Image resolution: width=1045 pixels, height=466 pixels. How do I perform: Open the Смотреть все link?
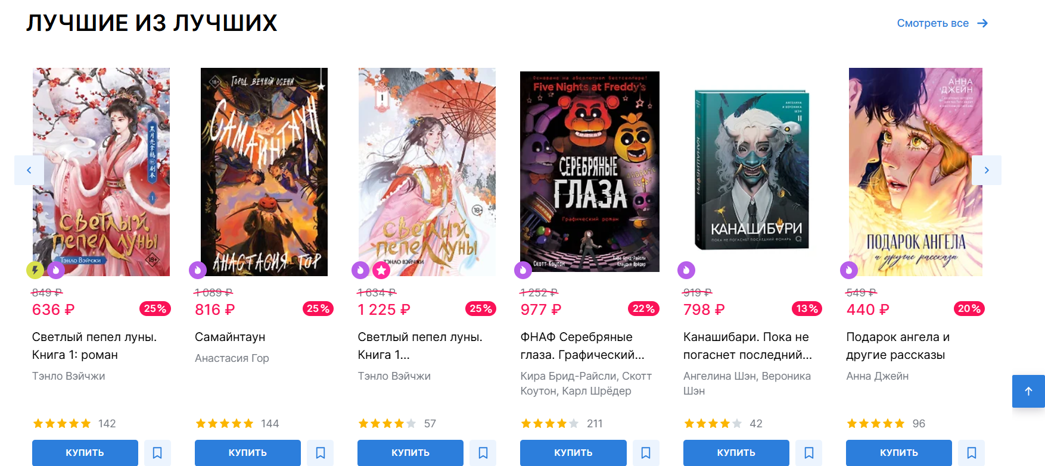pos(943,23)
